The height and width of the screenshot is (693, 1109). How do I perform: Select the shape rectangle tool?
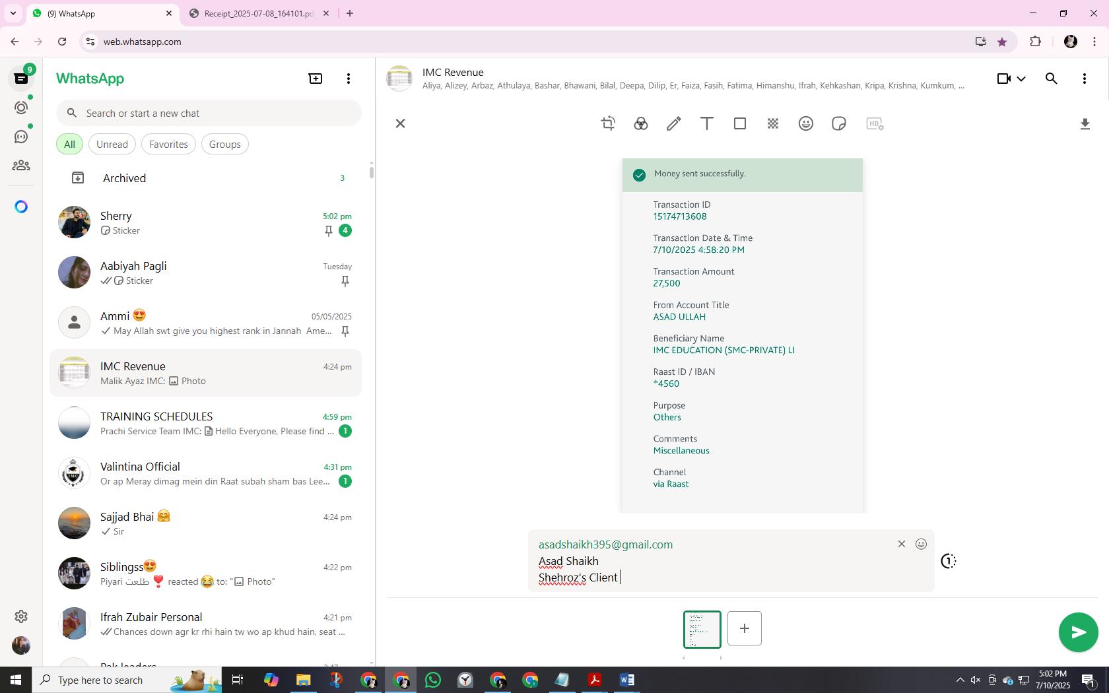(x=740, y=123)
